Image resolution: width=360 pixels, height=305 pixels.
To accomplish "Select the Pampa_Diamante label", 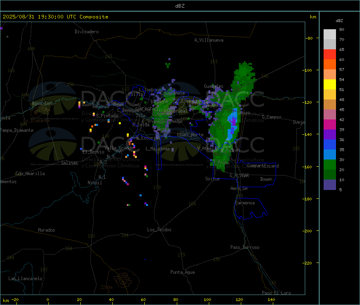I will click(17, 130).
